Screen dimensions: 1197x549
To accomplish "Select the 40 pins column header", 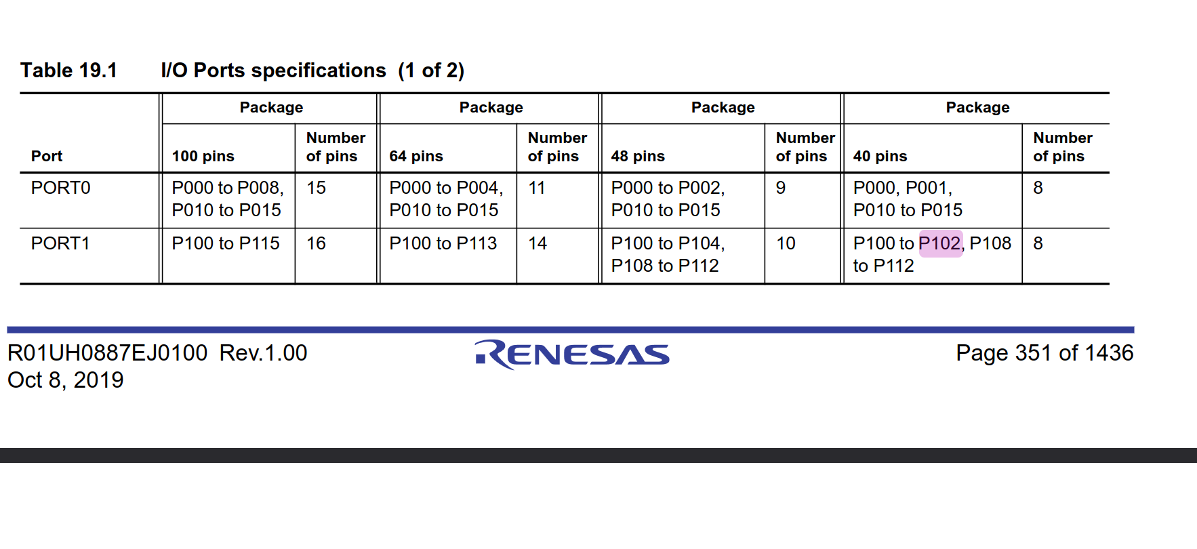I will [x=880, y=157].
